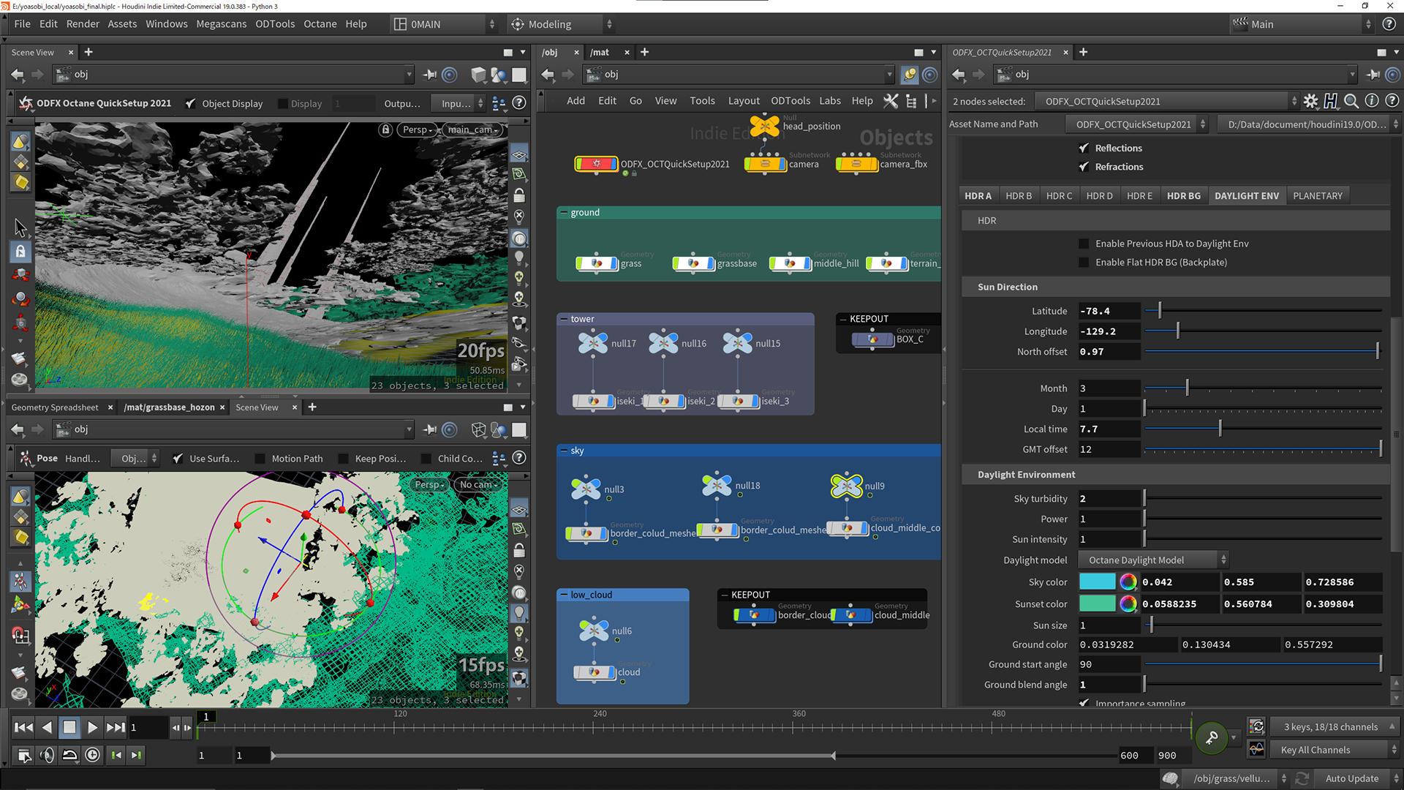Enable the Keep Position checkbox
This screenshot has height=790, width=1404.
(x=343, y=459)
